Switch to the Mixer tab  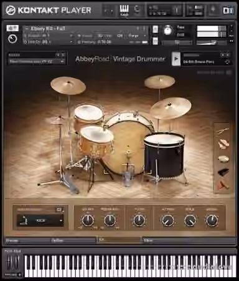click(x=189, y=240)
